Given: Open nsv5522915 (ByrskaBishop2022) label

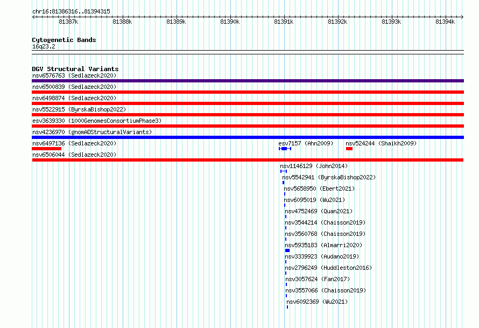Looking at the screenshot, I should click(79, 109).
